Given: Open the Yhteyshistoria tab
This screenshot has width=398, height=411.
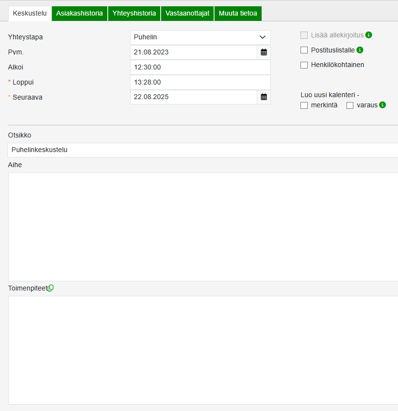Looking at the screenshot, I should [x=134, y=14].
